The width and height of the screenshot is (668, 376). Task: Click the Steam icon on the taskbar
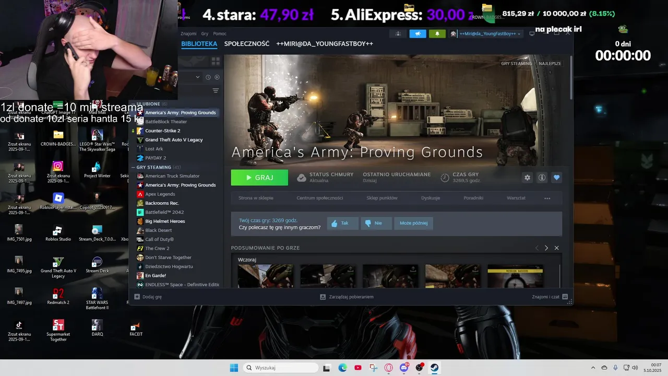434,368
